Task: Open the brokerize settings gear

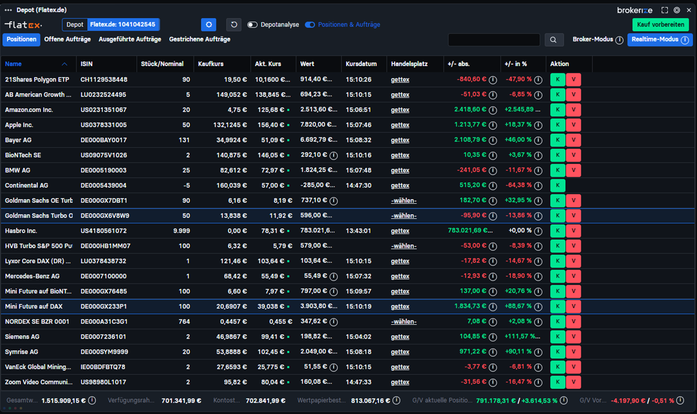Action: (x=677, y=10)
